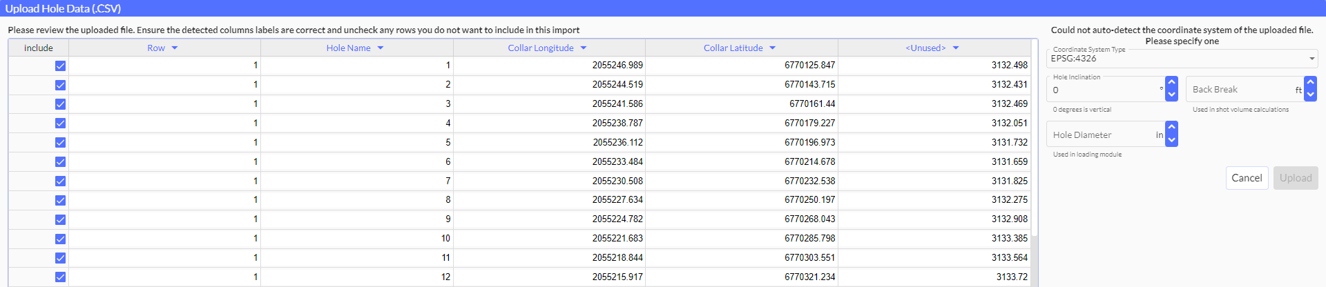Viewport: 1326px width, 287px height.
Task: Uncheck include checkbox for hole 5
Action: (x=60, y=143)
